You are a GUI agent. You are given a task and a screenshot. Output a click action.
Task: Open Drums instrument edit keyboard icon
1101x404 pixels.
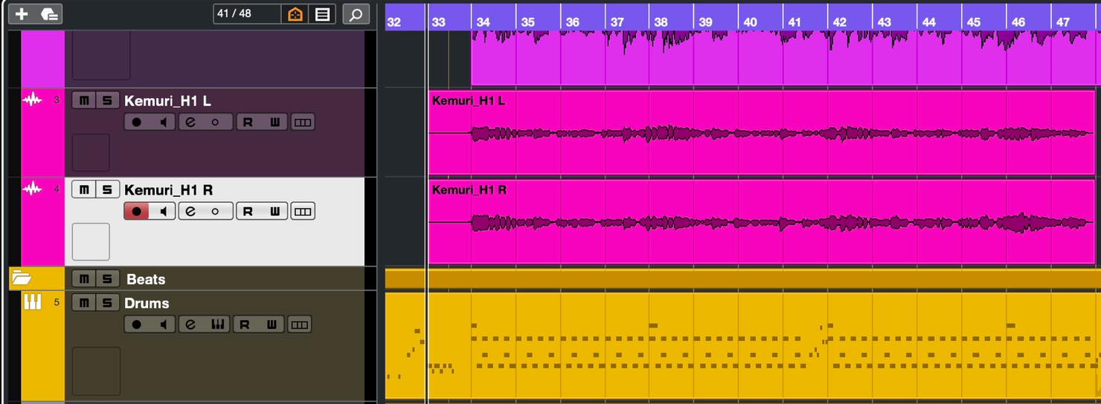(218, 325)
